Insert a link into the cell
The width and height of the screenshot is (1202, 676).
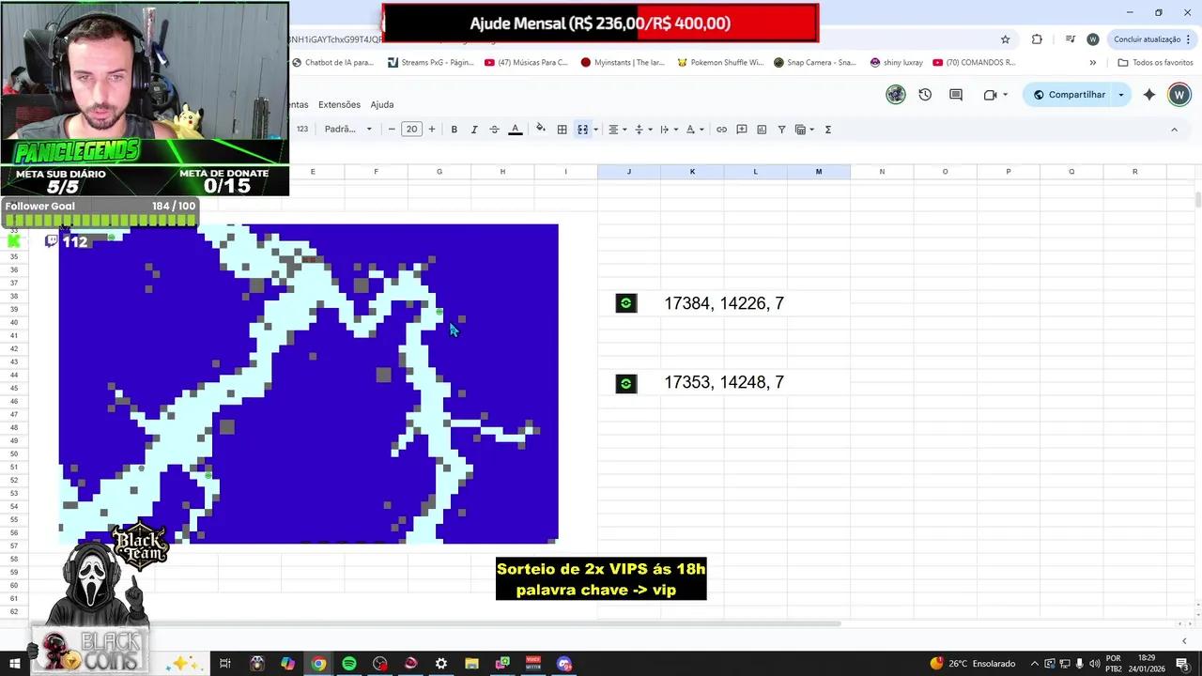point(721,129)
